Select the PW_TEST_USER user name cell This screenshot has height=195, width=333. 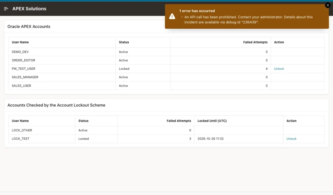pos(62,69)
